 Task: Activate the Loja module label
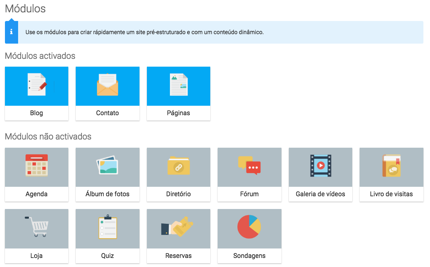point(37,256)
